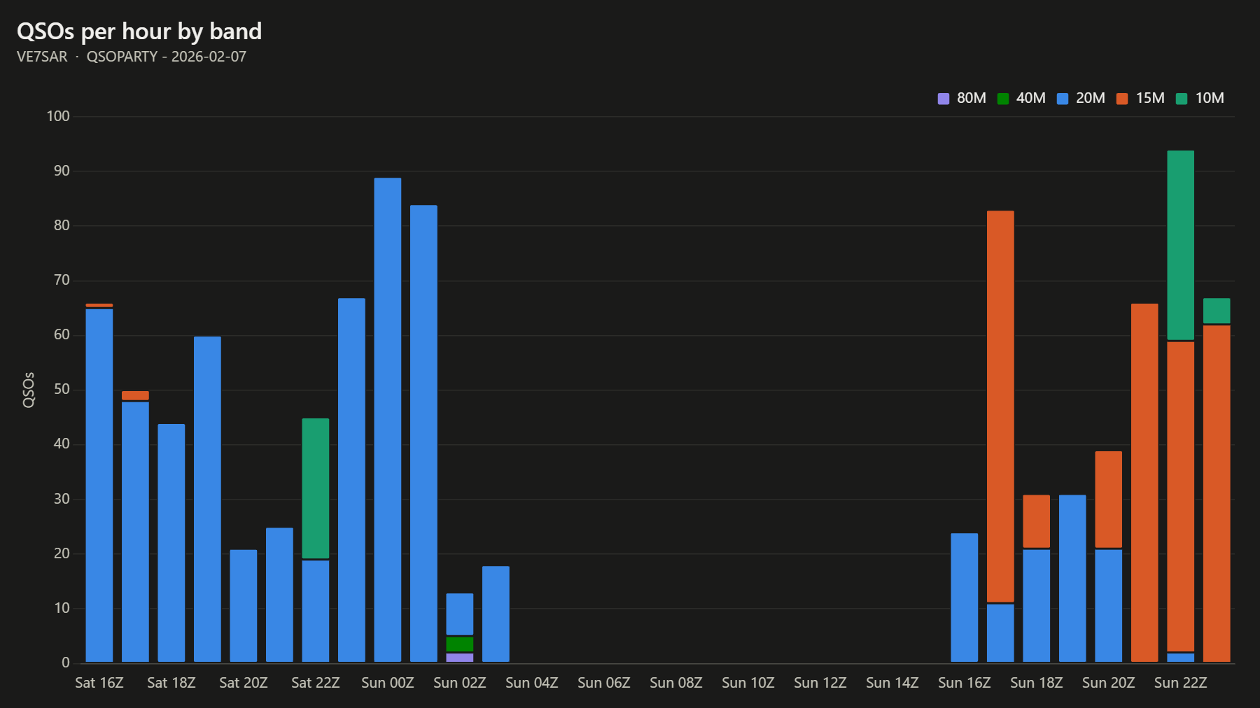Click the dark green 40M legend swatch
Viewport: 1260px width, 708px height.
point(1003,99)
